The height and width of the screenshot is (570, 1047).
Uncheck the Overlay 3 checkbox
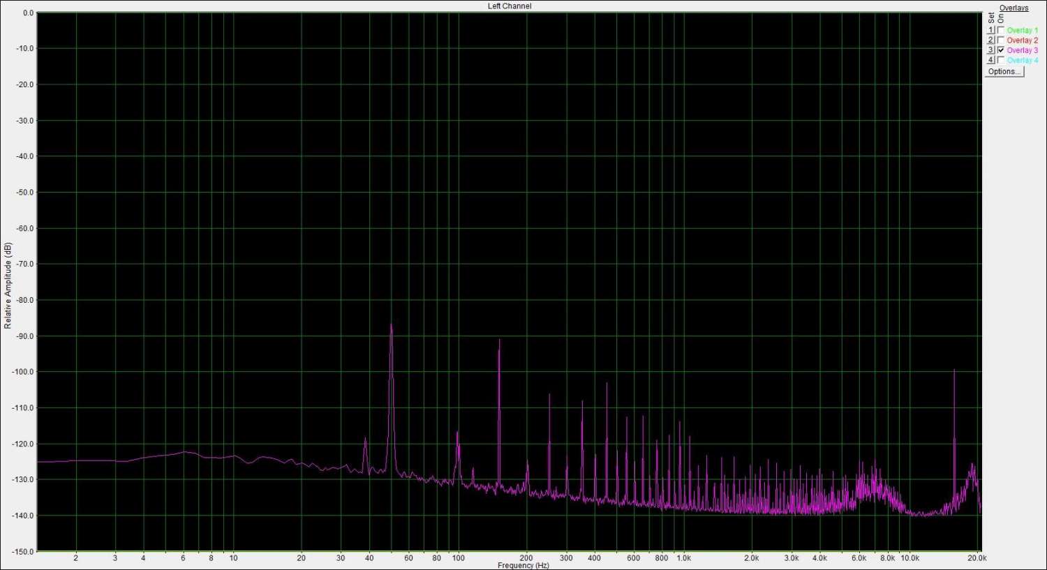[1001, 50]
